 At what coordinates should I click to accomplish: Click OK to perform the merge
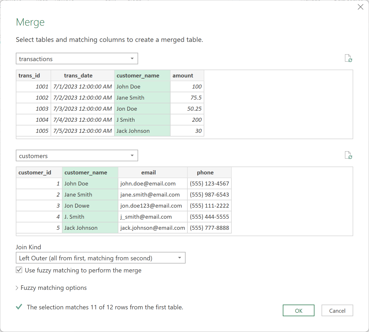point(298,310)
